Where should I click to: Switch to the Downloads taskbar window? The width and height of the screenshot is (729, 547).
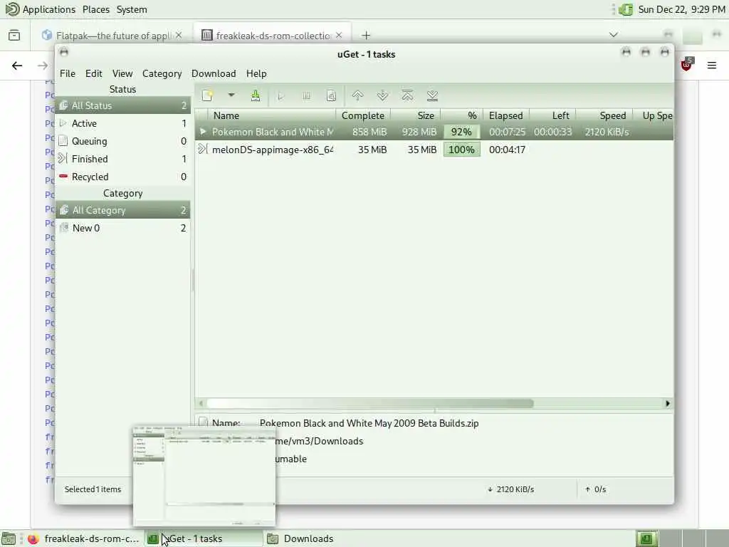click(300, 538)
